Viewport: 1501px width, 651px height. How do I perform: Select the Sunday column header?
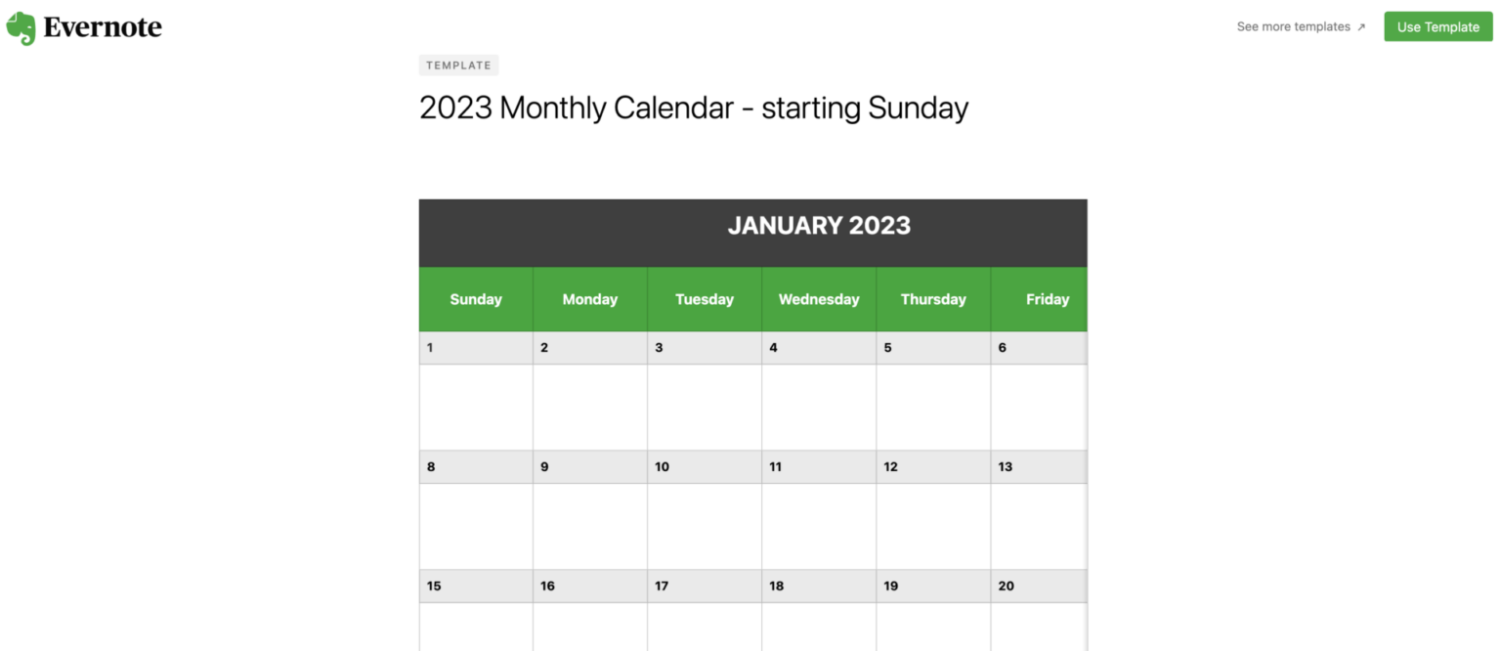point(476,299)
